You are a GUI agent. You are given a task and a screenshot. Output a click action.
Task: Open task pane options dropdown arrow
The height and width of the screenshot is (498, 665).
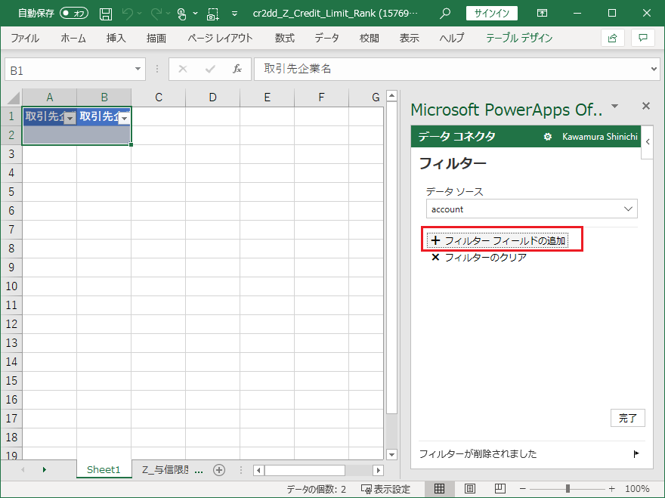pyautogui.click(x=614, y=106)
